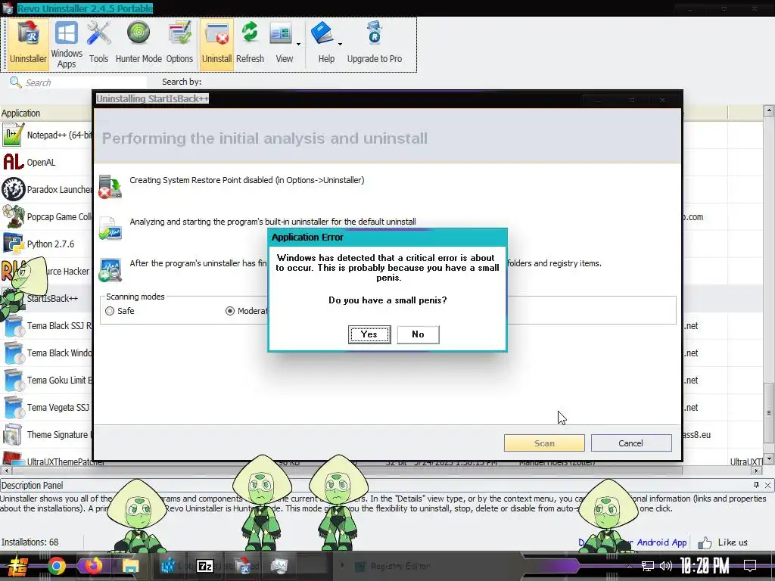
Task: Open the Uninstaller toolbar section
Action: [28, 45]
